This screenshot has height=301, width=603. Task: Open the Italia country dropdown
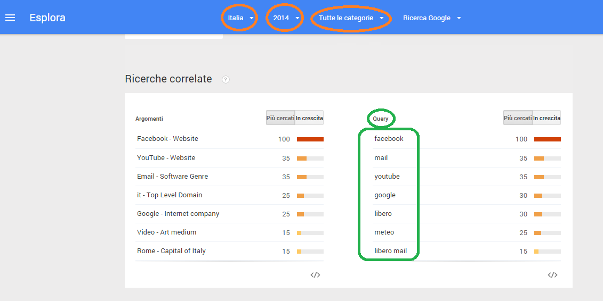point(241,18)
